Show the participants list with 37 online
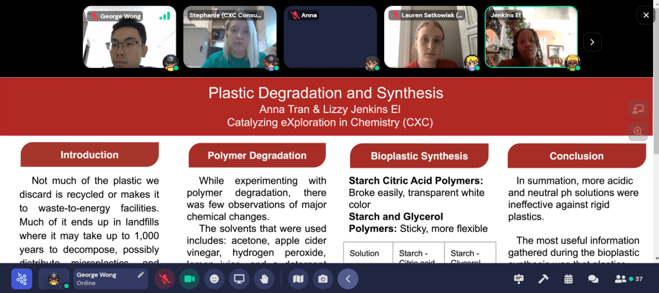The height and width of the screenshot is (293, 659). click(x=628, y=279)
